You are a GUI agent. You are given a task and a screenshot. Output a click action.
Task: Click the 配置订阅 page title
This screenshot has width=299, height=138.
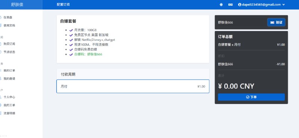point(63,4)
